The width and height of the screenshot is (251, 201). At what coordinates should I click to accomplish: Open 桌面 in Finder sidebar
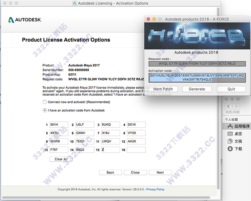pos(235,134)
